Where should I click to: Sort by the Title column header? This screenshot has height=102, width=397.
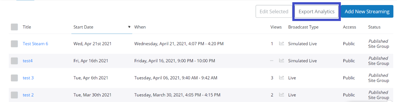pos(27,27)
